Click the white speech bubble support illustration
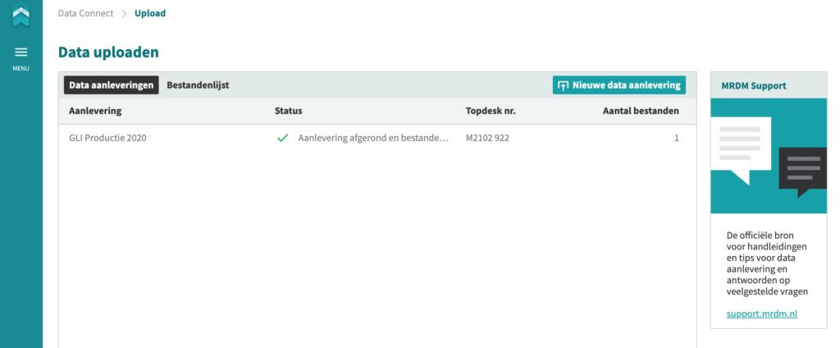Viewport: 840px width, 348px height. (x=741, y=150)
